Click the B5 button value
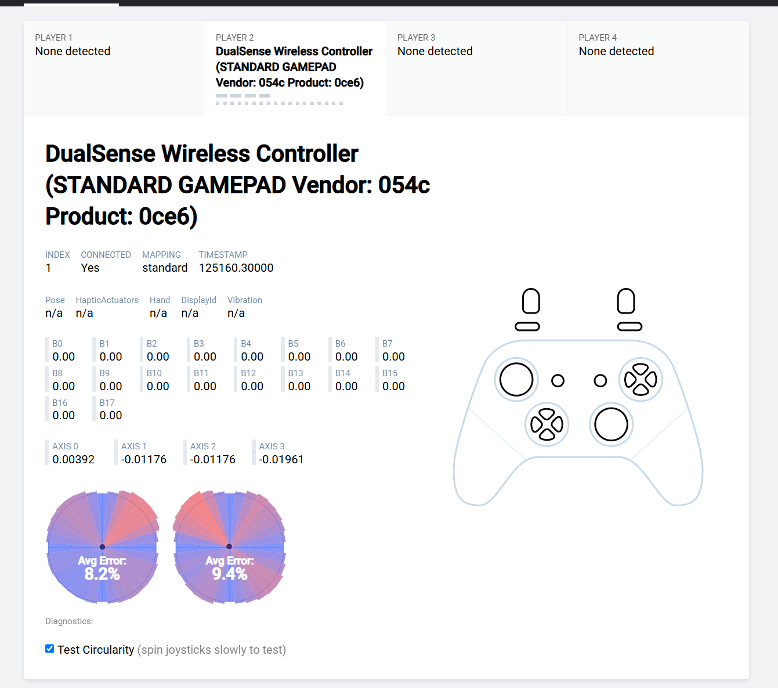This screenshot has height=688, width=778. [x=299, y=356]
